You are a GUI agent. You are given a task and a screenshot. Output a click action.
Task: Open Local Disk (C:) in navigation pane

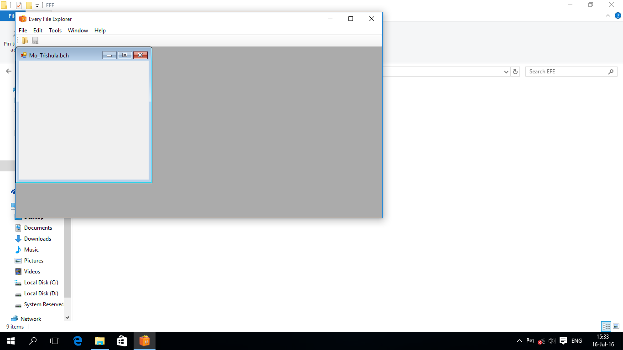pyautogui.click(x=41, y=283)
